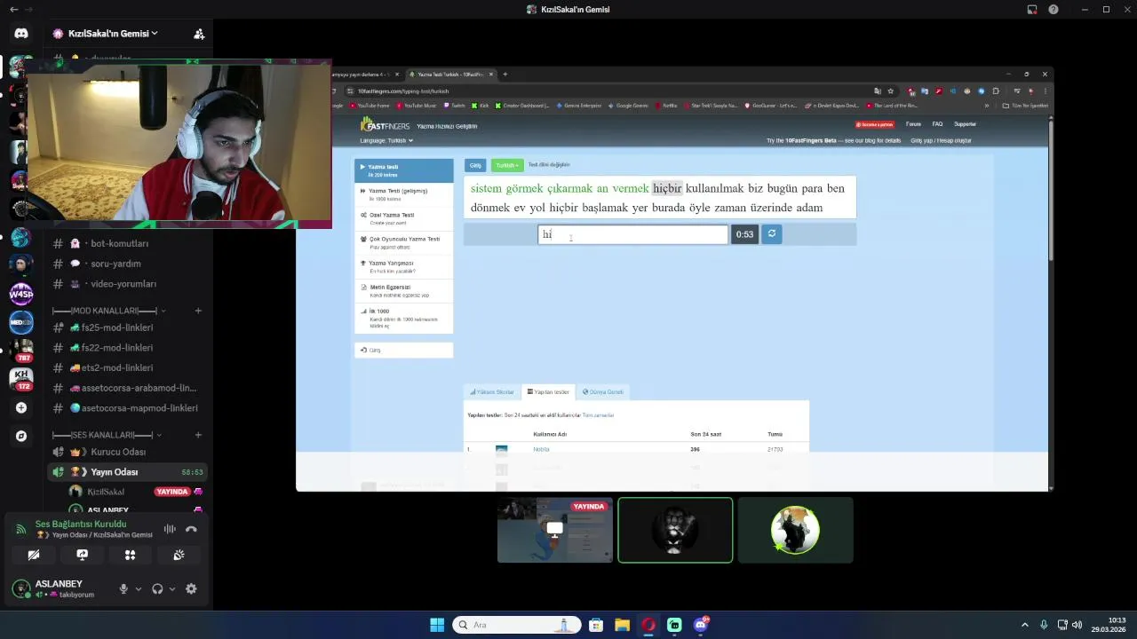This screenshot has width=1137, height=639.
Task: Click the volume icon in system tray
Action: click(x=1077, y=625)
